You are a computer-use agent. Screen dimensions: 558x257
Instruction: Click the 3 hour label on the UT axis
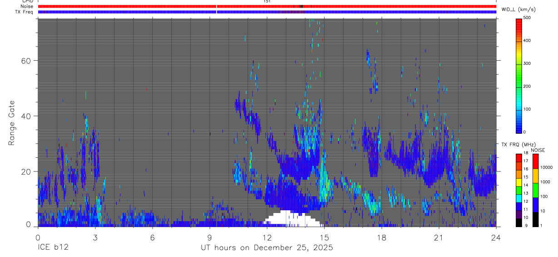click(95, 237)
